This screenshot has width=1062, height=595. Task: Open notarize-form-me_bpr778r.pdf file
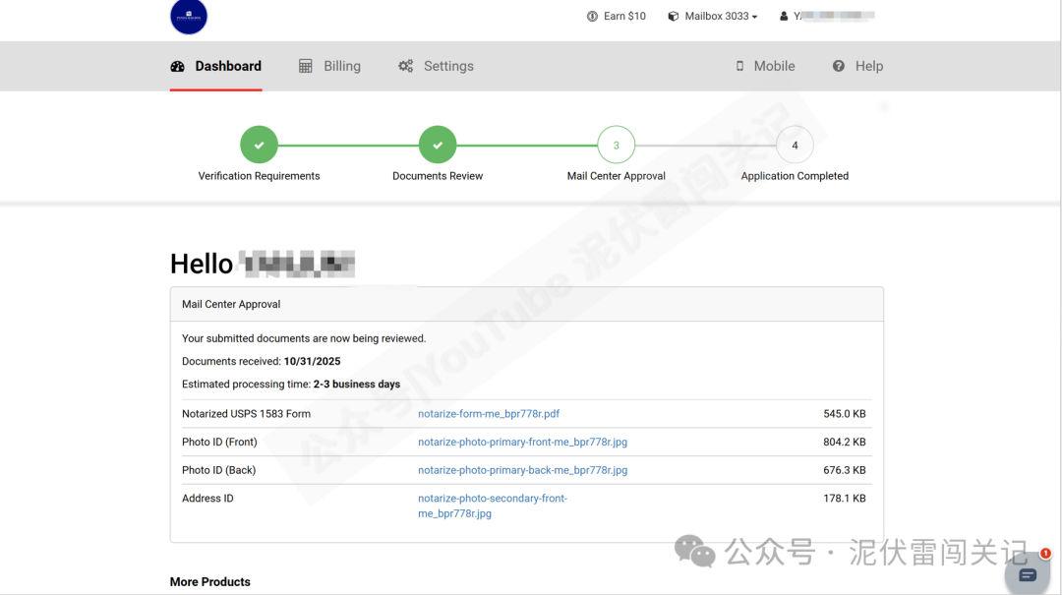click(489, 414)
